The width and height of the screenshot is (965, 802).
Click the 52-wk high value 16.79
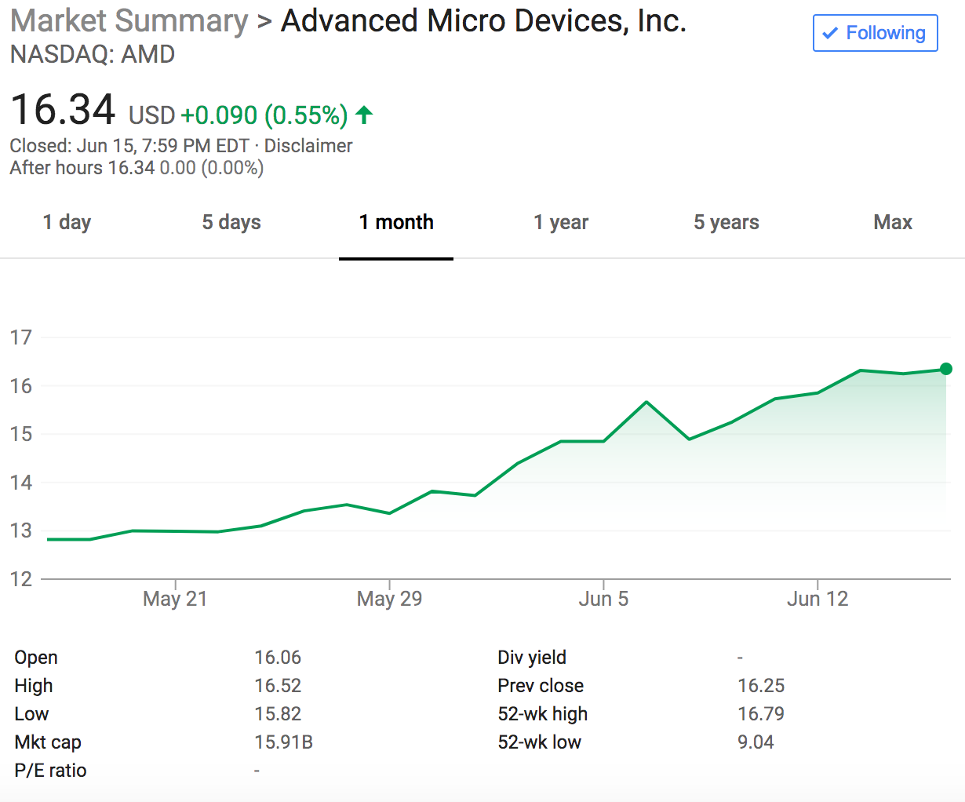pos(761,714)
